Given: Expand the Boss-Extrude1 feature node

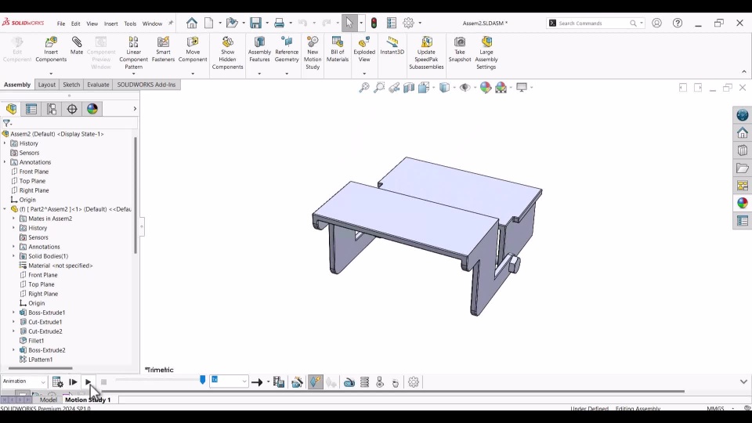Looking at the screenshot, I should (x=13, y=313).
